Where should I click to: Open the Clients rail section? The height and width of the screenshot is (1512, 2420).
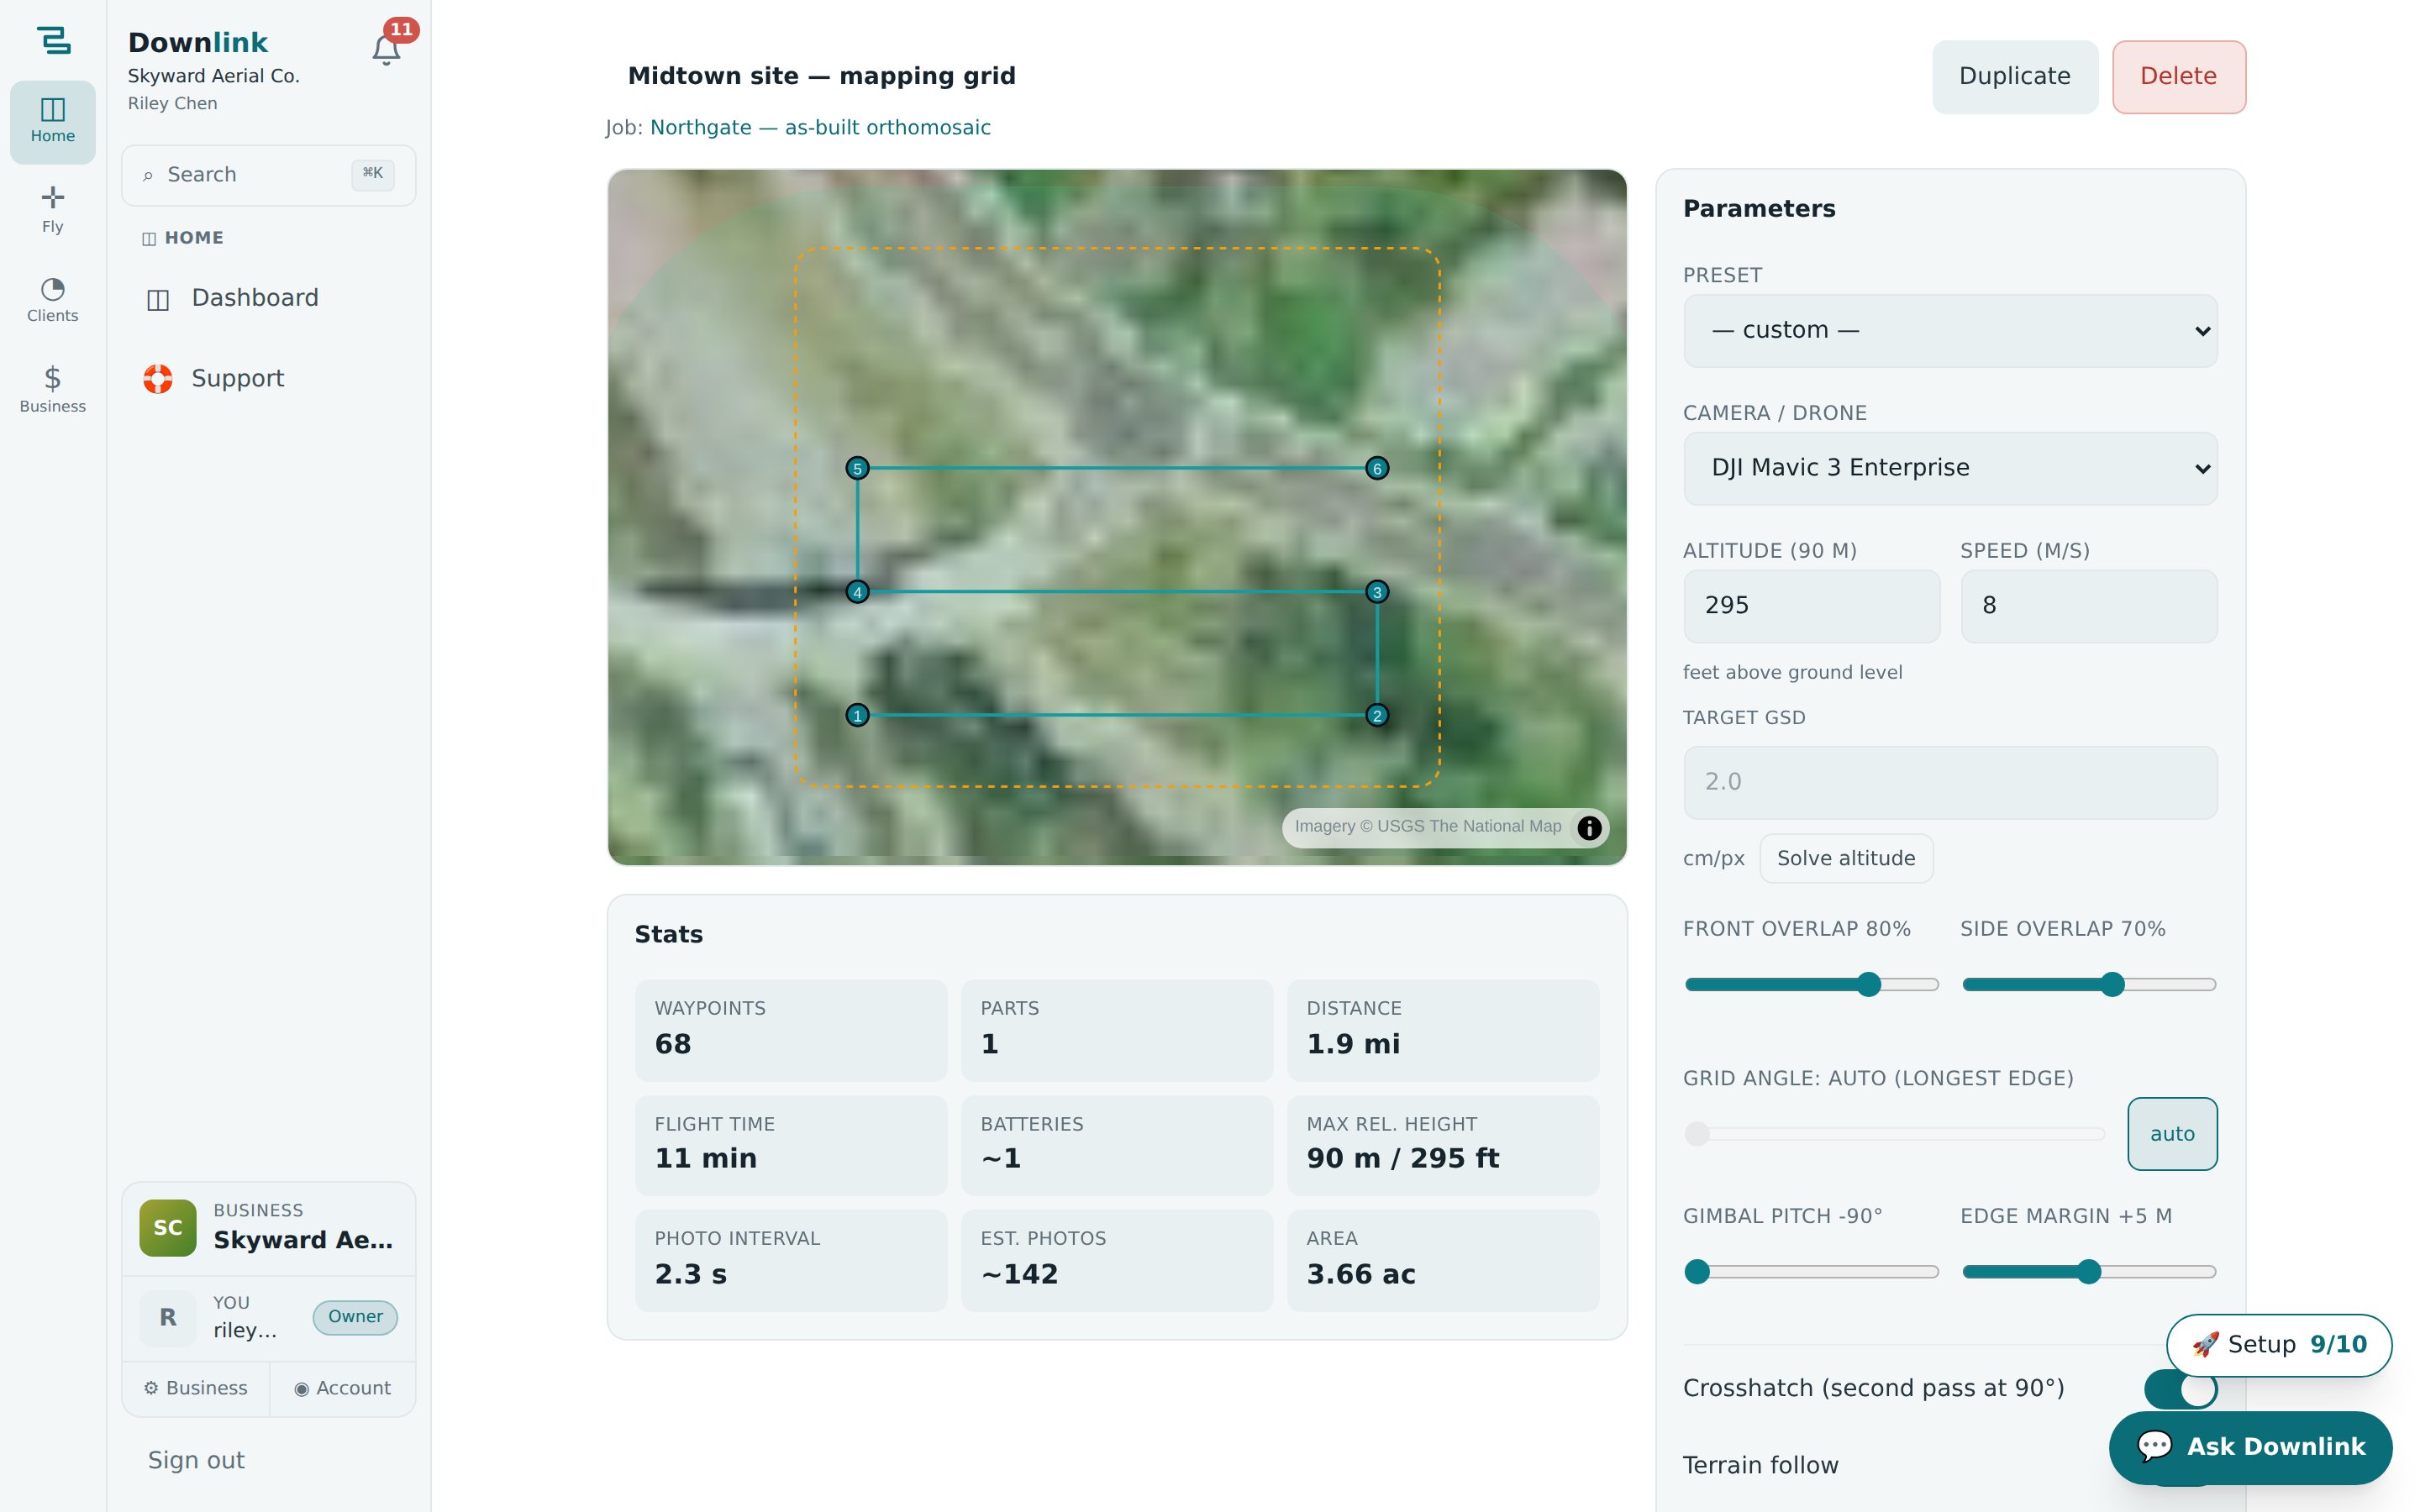53,300
